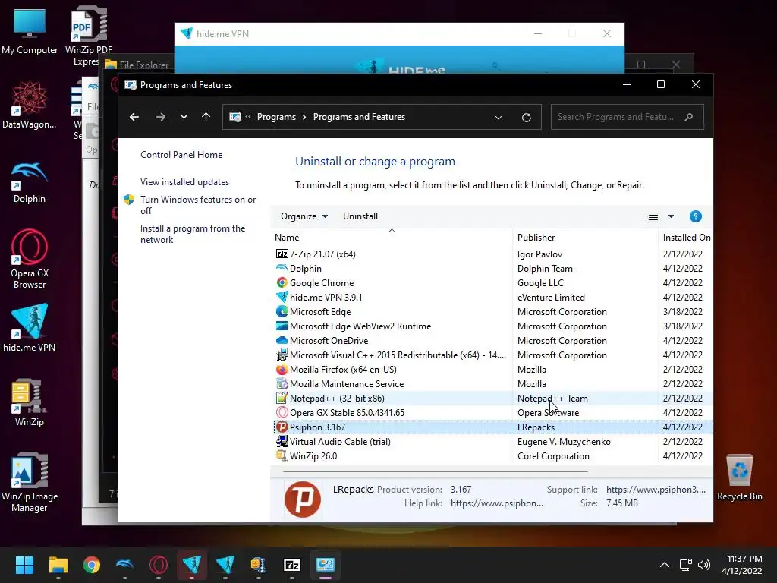This screenshot has height=583, width=777.
Task: Select Opera GX Stable 85.0.4341.65 row
Action: click(x=493, y=412)
